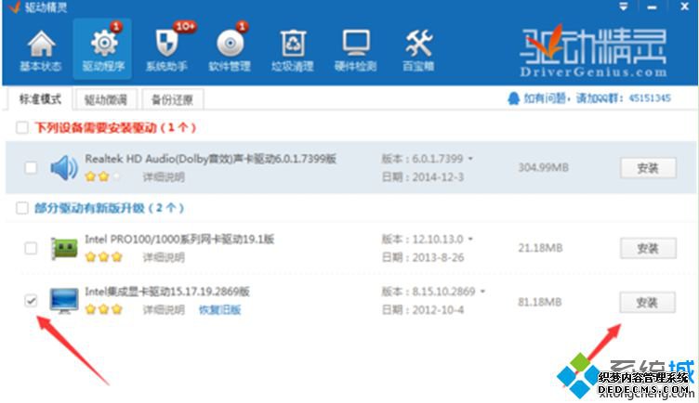Expand version dropdown 12.10.13.0
The image size is (699, 403).
[470, 240]
